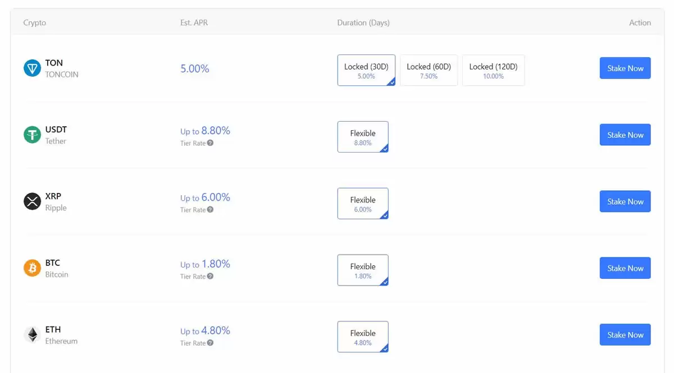
Task: Click the Bitcoin logo icon
Action: [32, 268]
